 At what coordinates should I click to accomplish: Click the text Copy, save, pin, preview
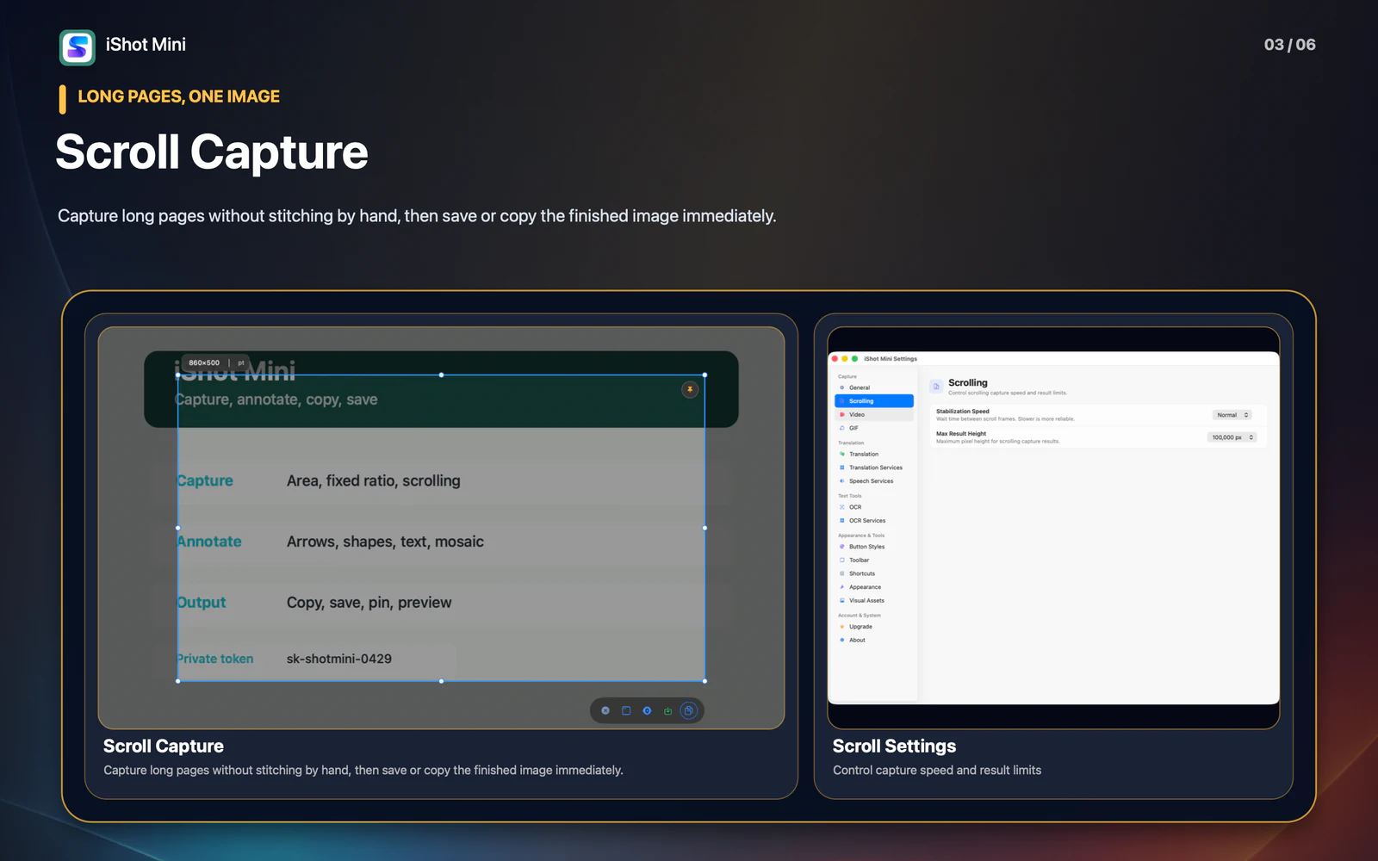[x=369, y=603]
